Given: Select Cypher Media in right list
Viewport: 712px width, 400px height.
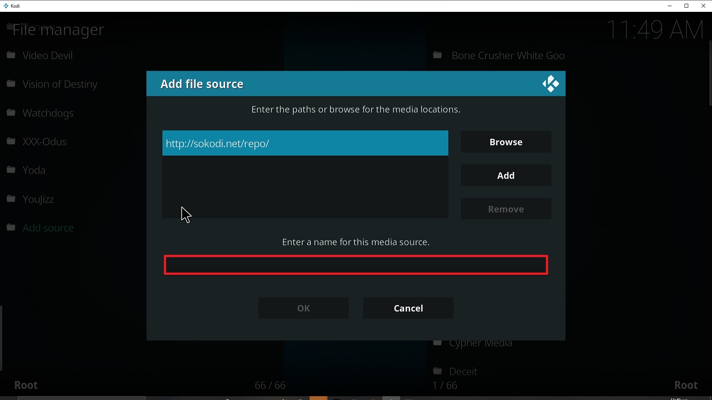Looking at the screenshot, I should pyautogui.click(x=481, y=344).
